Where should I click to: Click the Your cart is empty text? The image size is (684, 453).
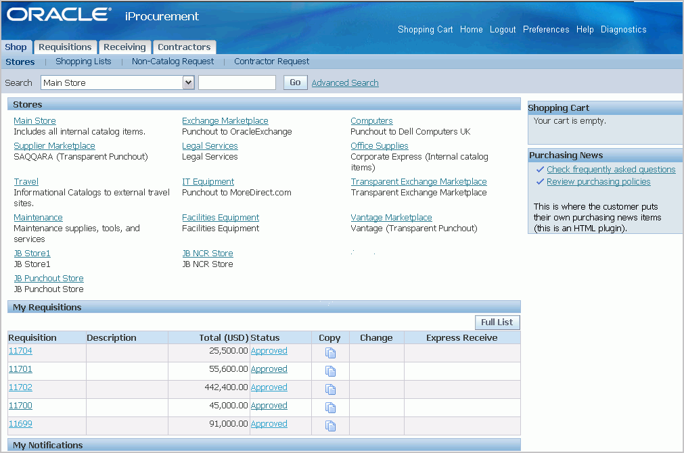click(570, 121)
